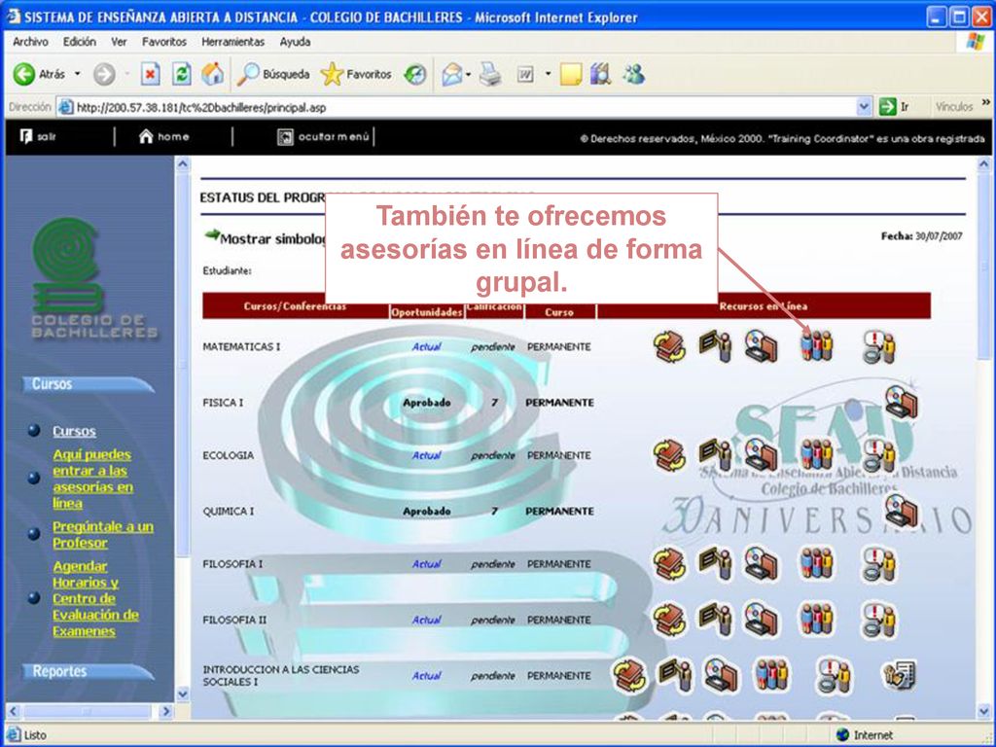The image size is (996, 747).
Task: Expand the Edit-with dropdown arrow
Action: [x=548, y=74]
